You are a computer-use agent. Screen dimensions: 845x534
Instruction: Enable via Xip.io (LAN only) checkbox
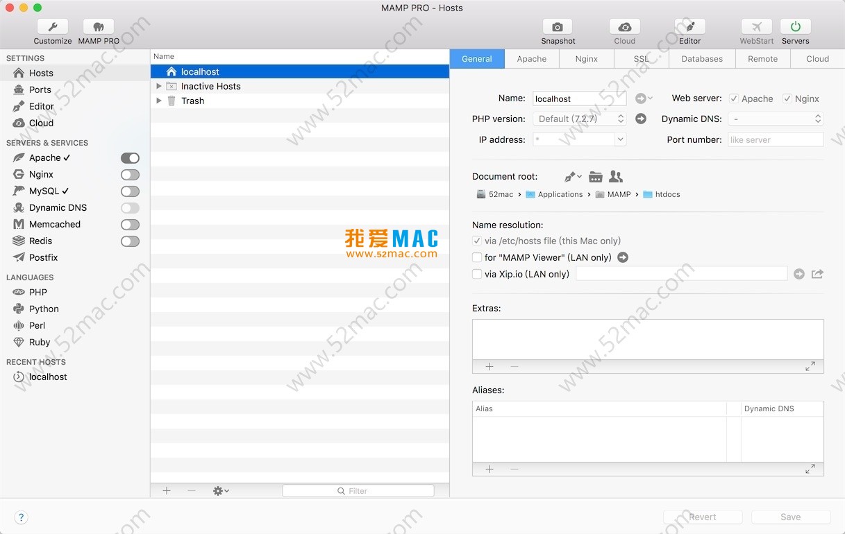coord(477,274)
